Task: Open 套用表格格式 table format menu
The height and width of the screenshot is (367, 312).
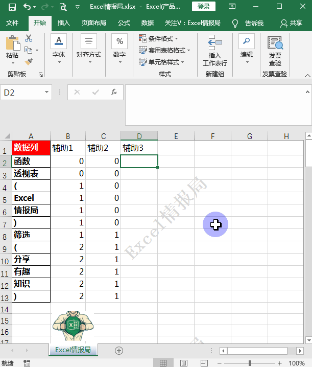Action: [x=164, y=50]
